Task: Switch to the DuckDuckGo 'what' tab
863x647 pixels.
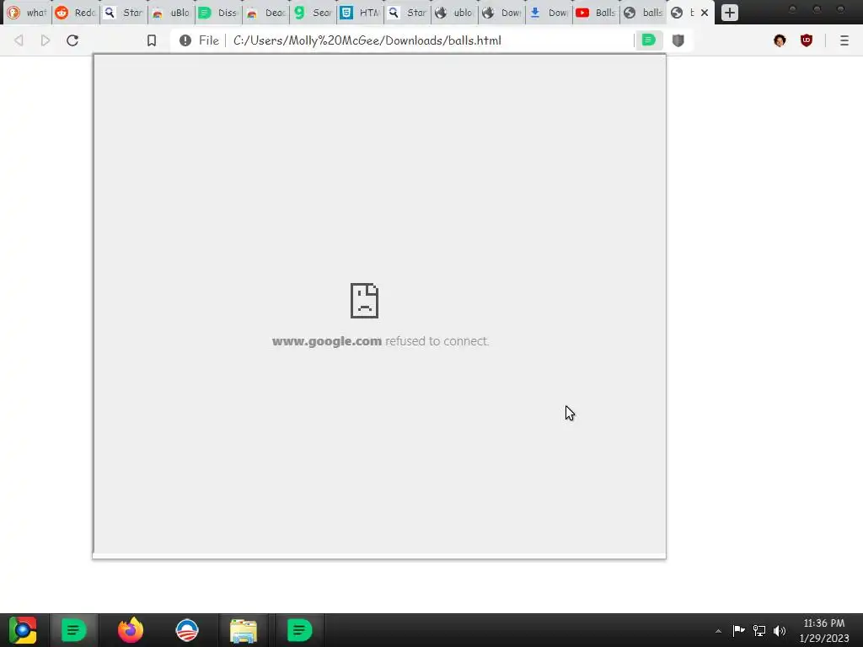Action: [x=26, y=13]
